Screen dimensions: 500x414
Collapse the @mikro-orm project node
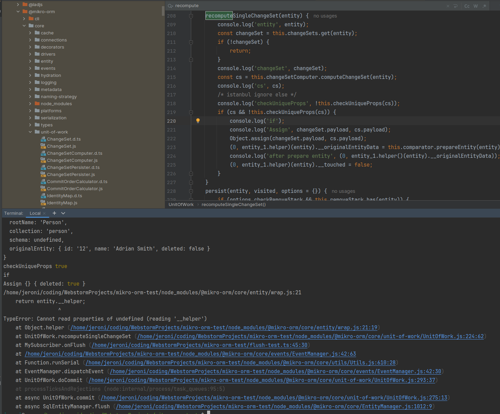[x=18, y=11]
